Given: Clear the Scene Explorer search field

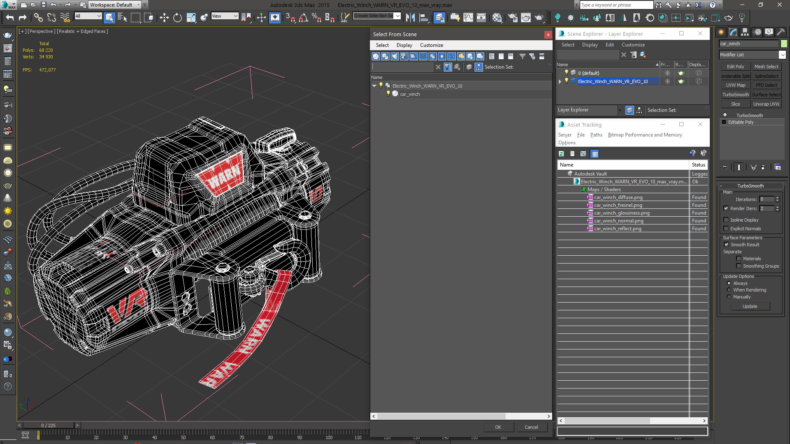Looking at the screenshot, I should click(624, 55).
